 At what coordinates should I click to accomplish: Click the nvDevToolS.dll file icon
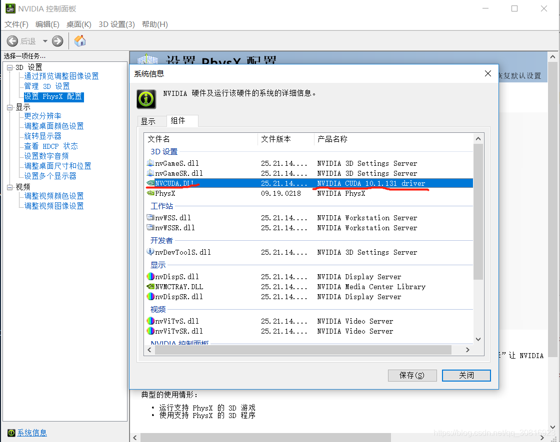(x=150, y=252)
